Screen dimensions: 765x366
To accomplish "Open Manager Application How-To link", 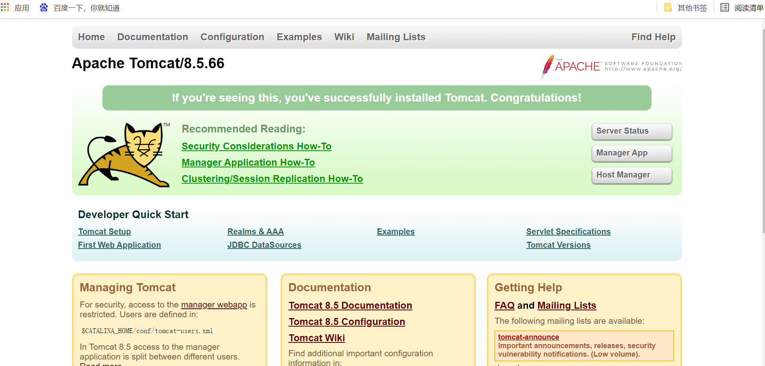I will (x=248, y=162).
